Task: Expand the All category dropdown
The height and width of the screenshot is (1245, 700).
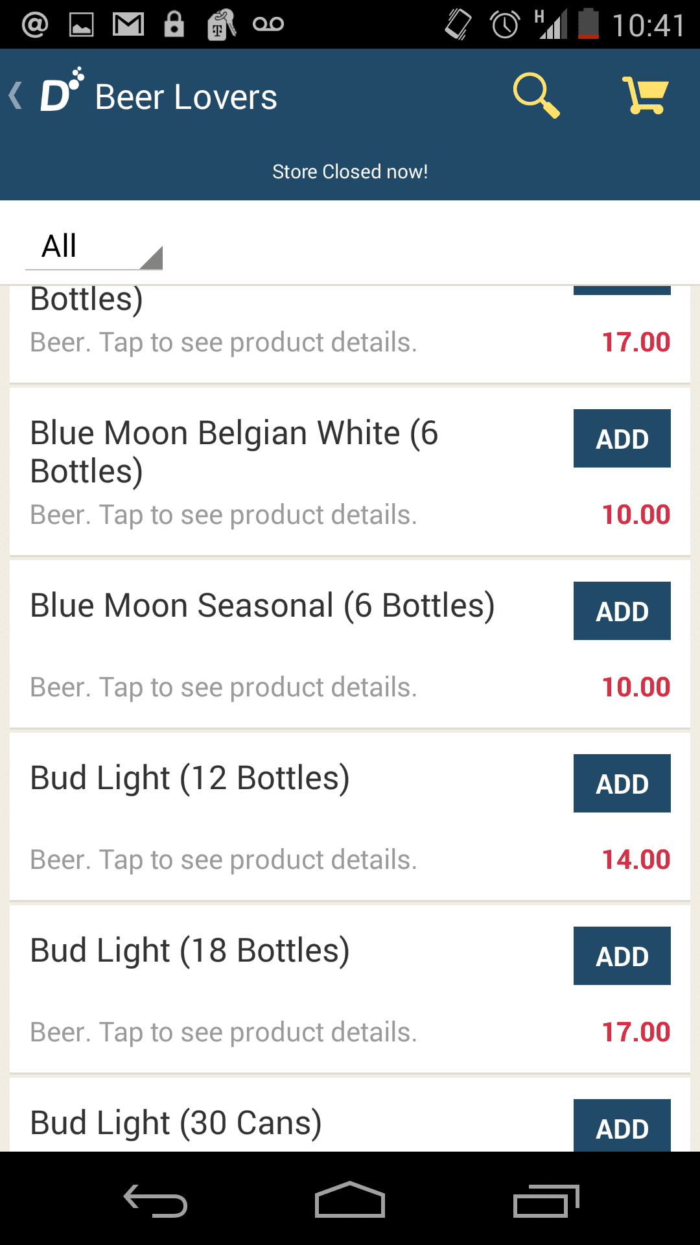Action: pyautogui.click(x=94, y=247)
